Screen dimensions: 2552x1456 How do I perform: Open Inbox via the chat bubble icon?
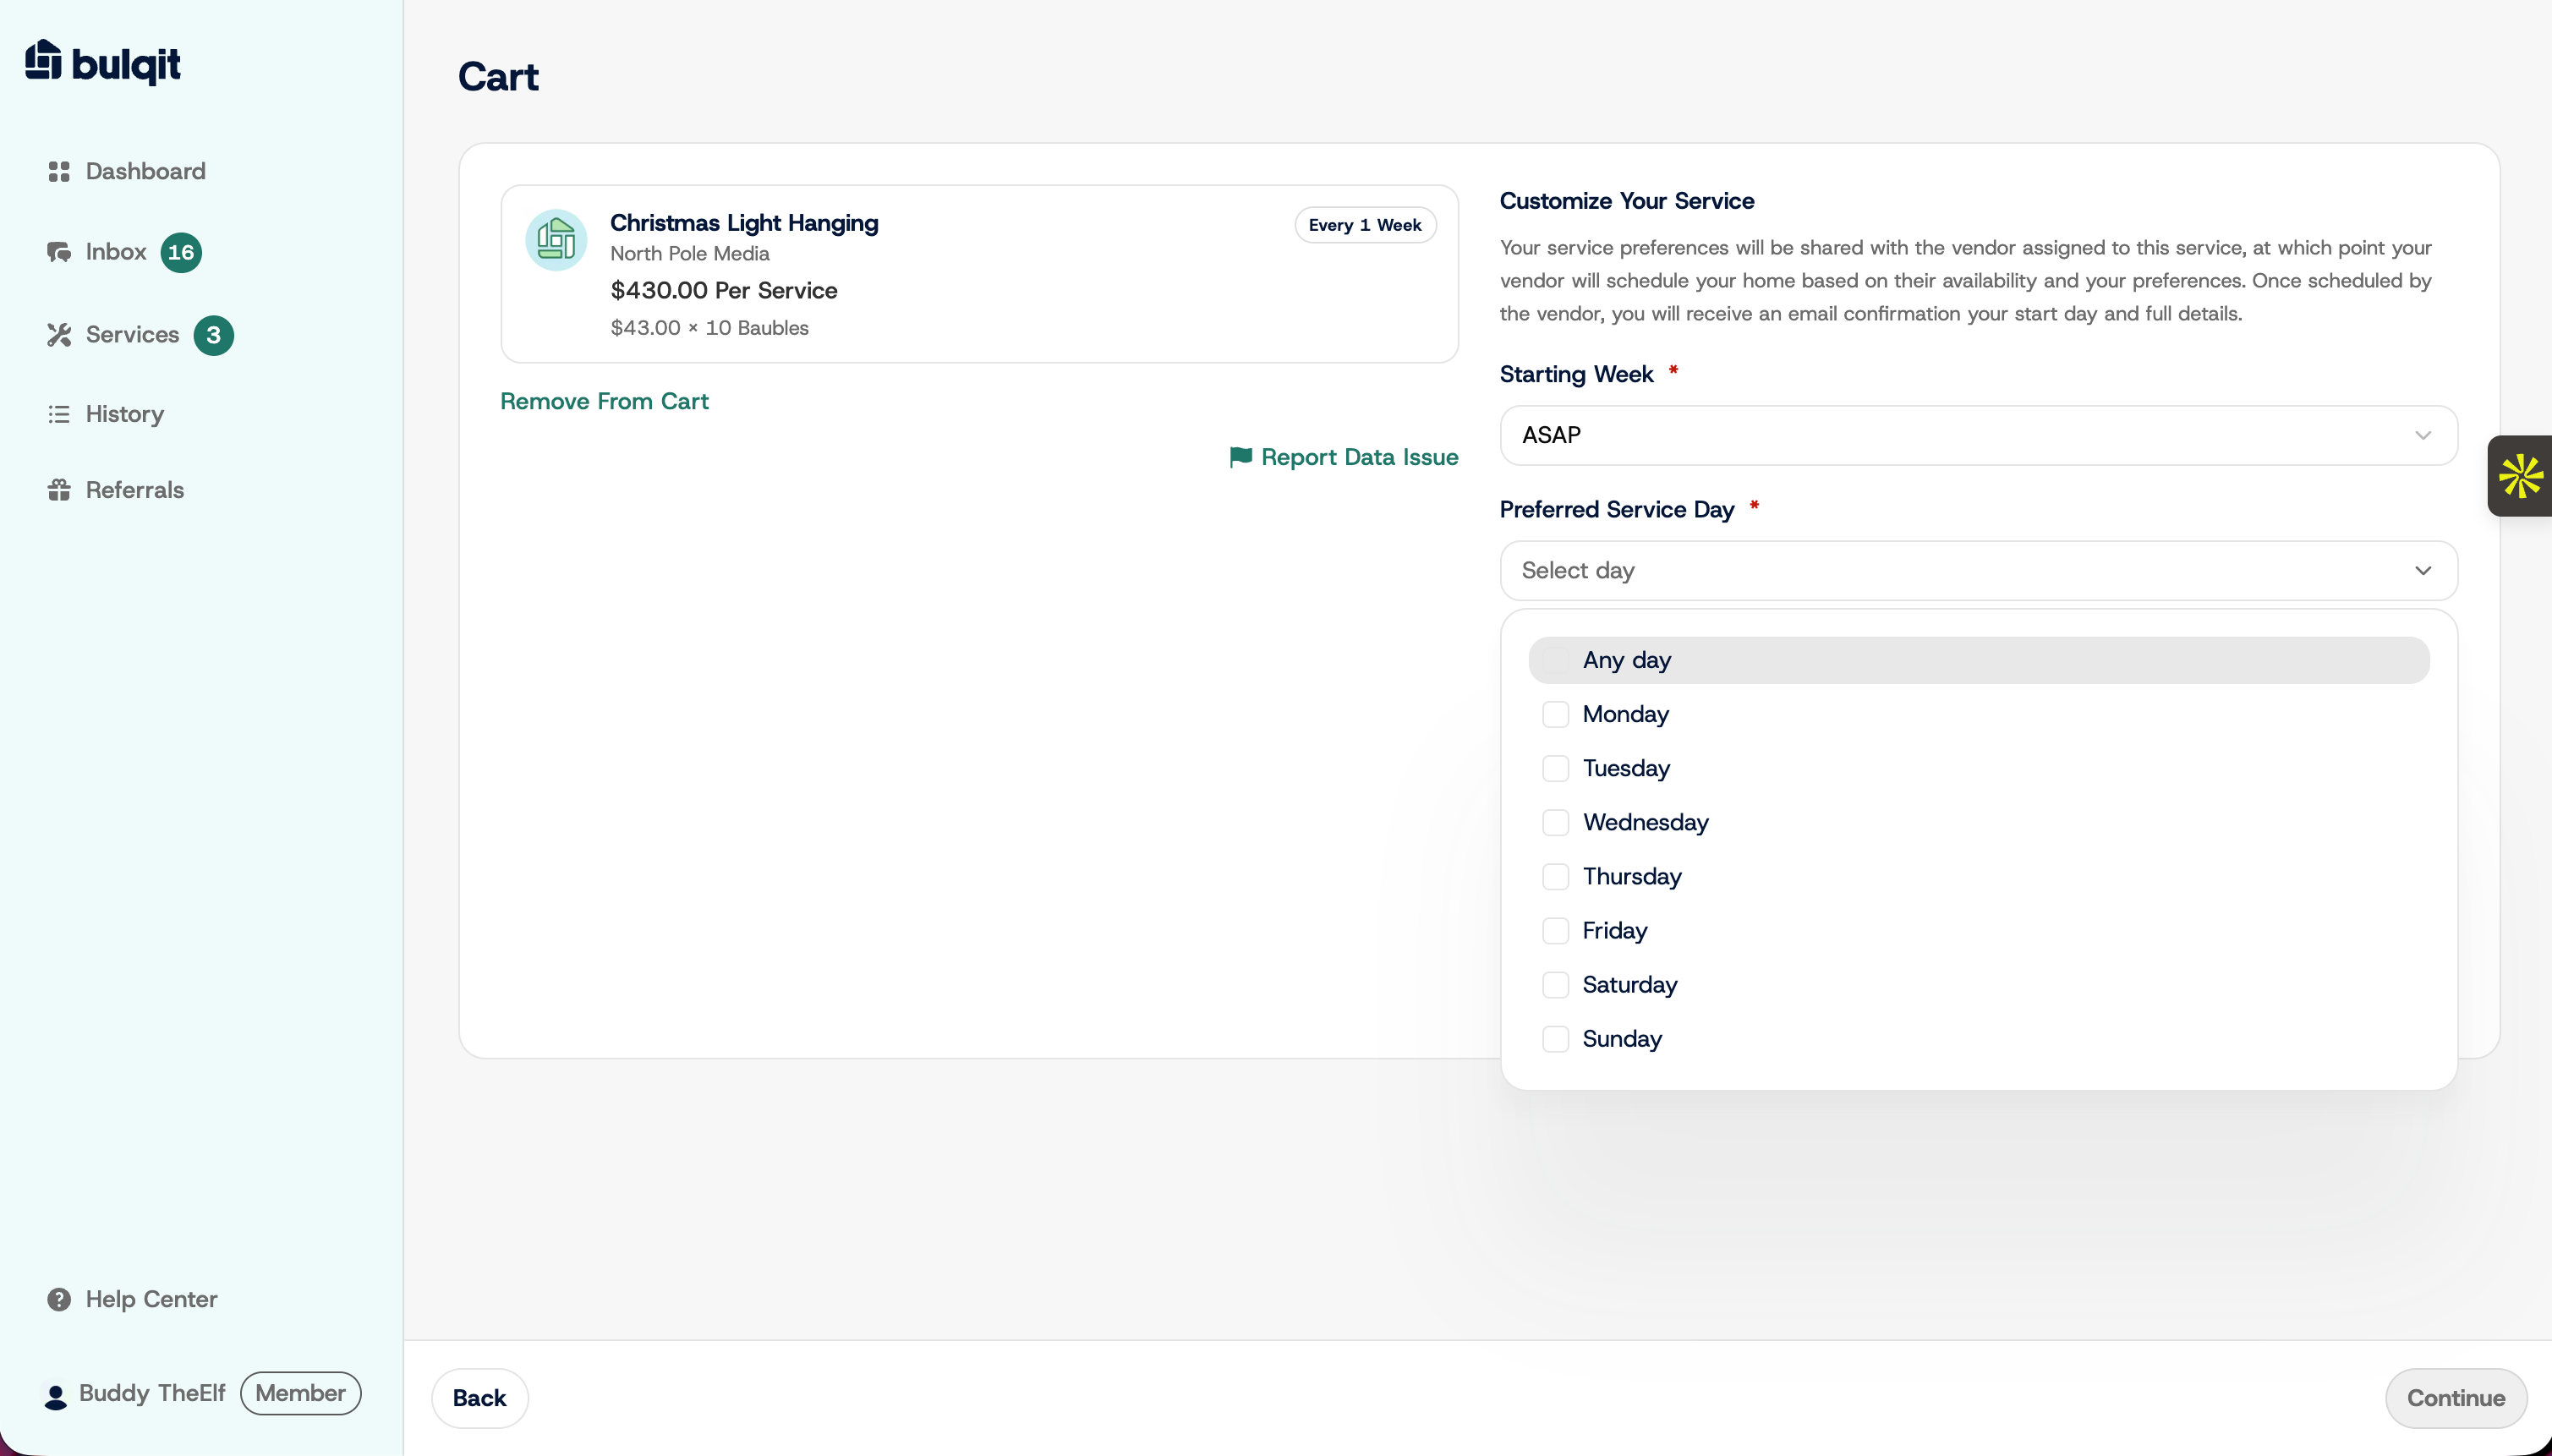pyautogui.click(x=59, y=252)
